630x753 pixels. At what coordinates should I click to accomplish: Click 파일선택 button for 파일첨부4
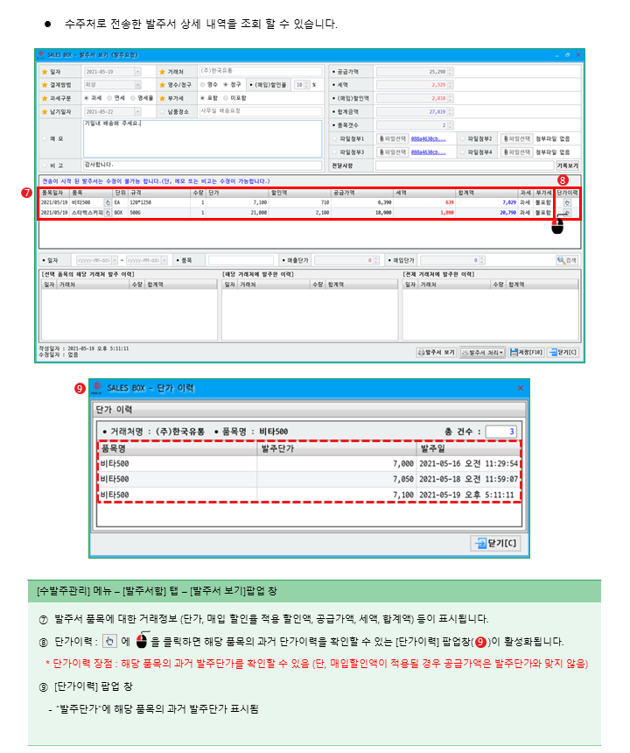(x=517, y=152)
